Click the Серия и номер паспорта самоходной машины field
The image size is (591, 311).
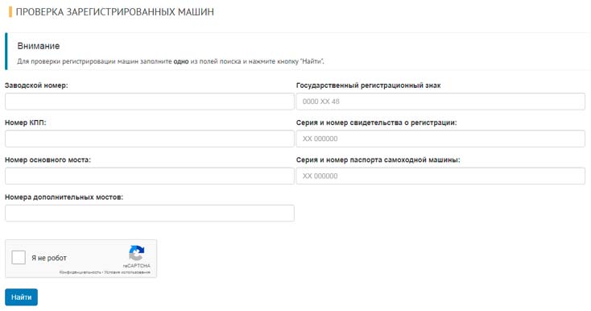click(x=440, y=176)
